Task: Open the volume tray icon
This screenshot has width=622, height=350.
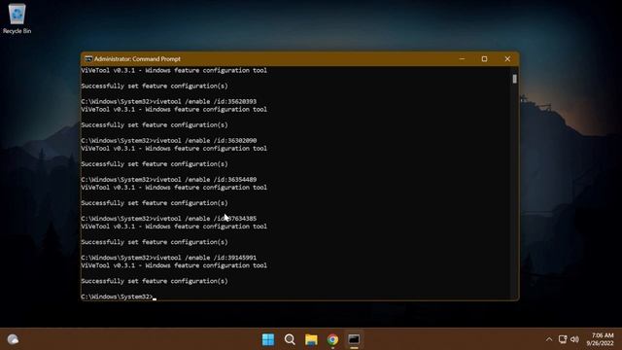Action: coord(574,339)
